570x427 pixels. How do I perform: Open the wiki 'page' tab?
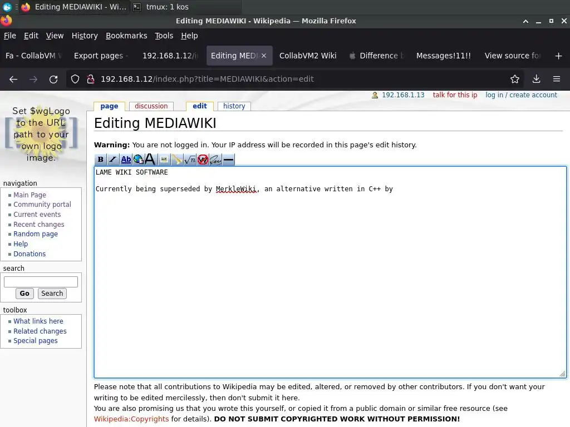pyautogui.click(x=109, y=106)
